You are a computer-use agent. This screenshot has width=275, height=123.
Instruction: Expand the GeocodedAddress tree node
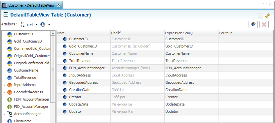[4, 92]
